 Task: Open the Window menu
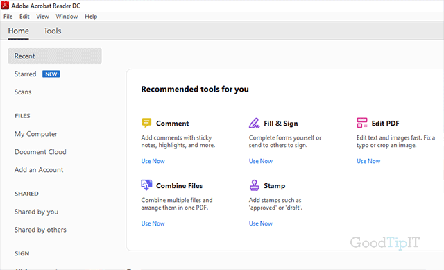[x=67, y=17]
